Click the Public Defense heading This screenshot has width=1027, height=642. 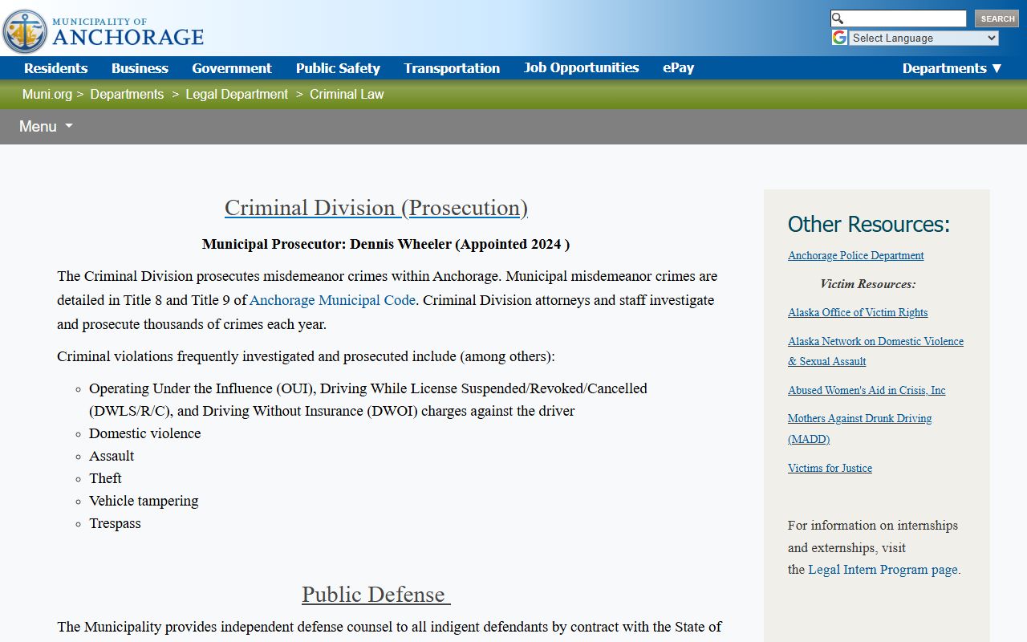[x=376, y=595]
